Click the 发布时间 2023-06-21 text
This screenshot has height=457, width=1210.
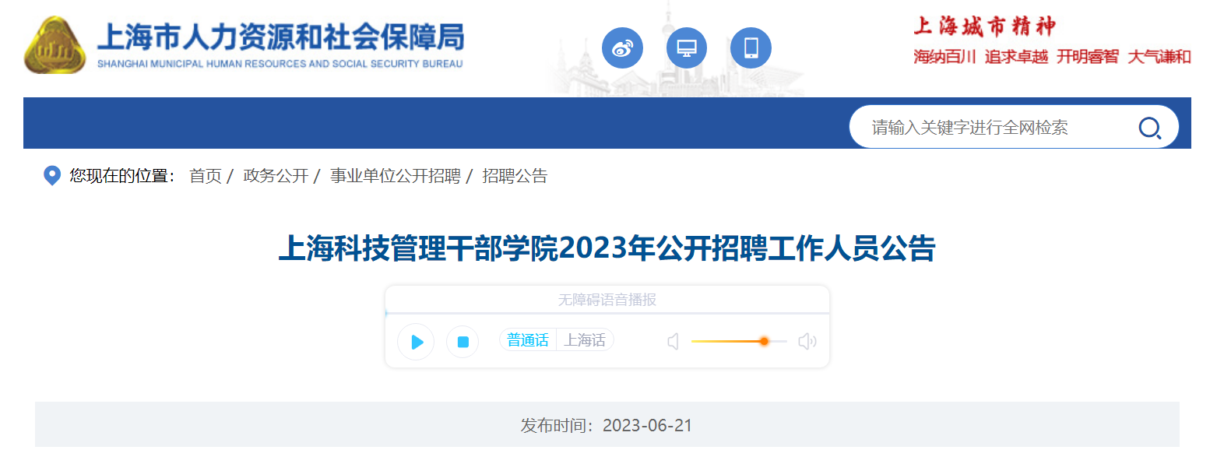coord(607,426)
